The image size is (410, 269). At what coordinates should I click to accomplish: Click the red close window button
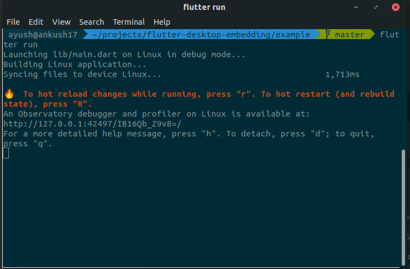tap(396, 7)
